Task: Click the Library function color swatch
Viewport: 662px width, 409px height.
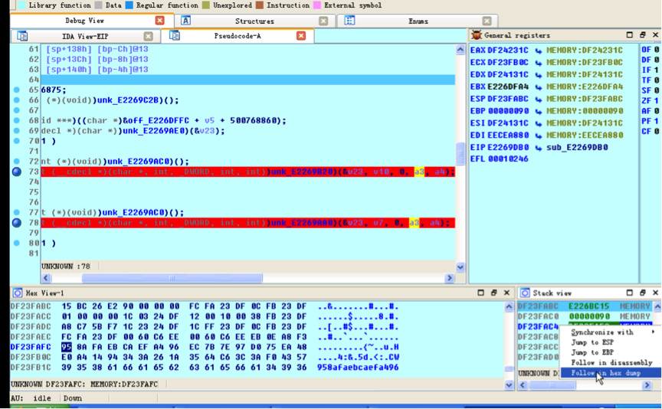Action: coord(21,5)
